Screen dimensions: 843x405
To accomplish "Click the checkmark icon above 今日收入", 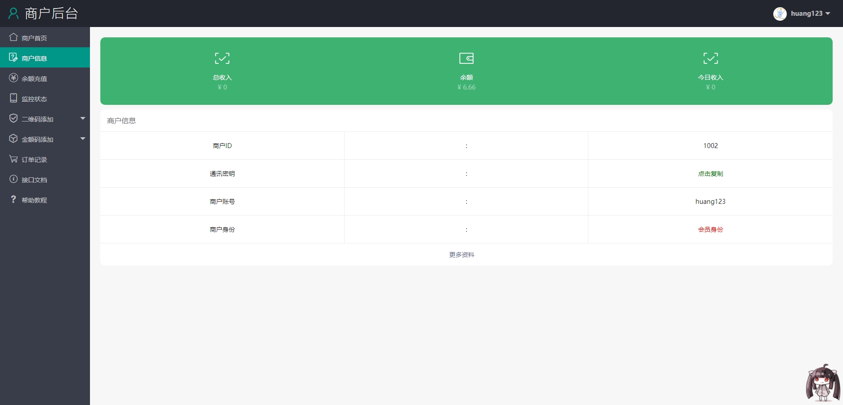I will [x=711, y=58].
